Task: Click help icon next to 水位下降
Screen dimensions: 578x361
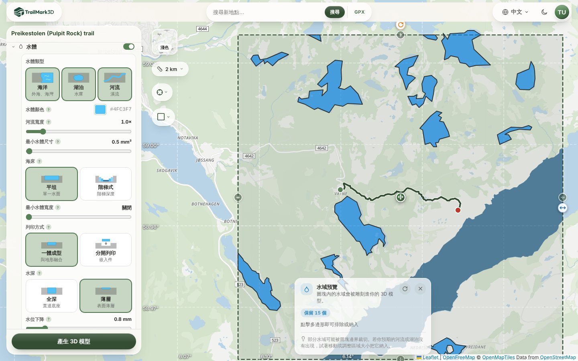Action: 49,319
